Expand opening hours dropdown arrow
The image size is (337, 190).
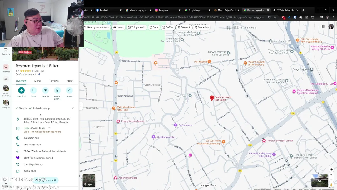point(49,128)
